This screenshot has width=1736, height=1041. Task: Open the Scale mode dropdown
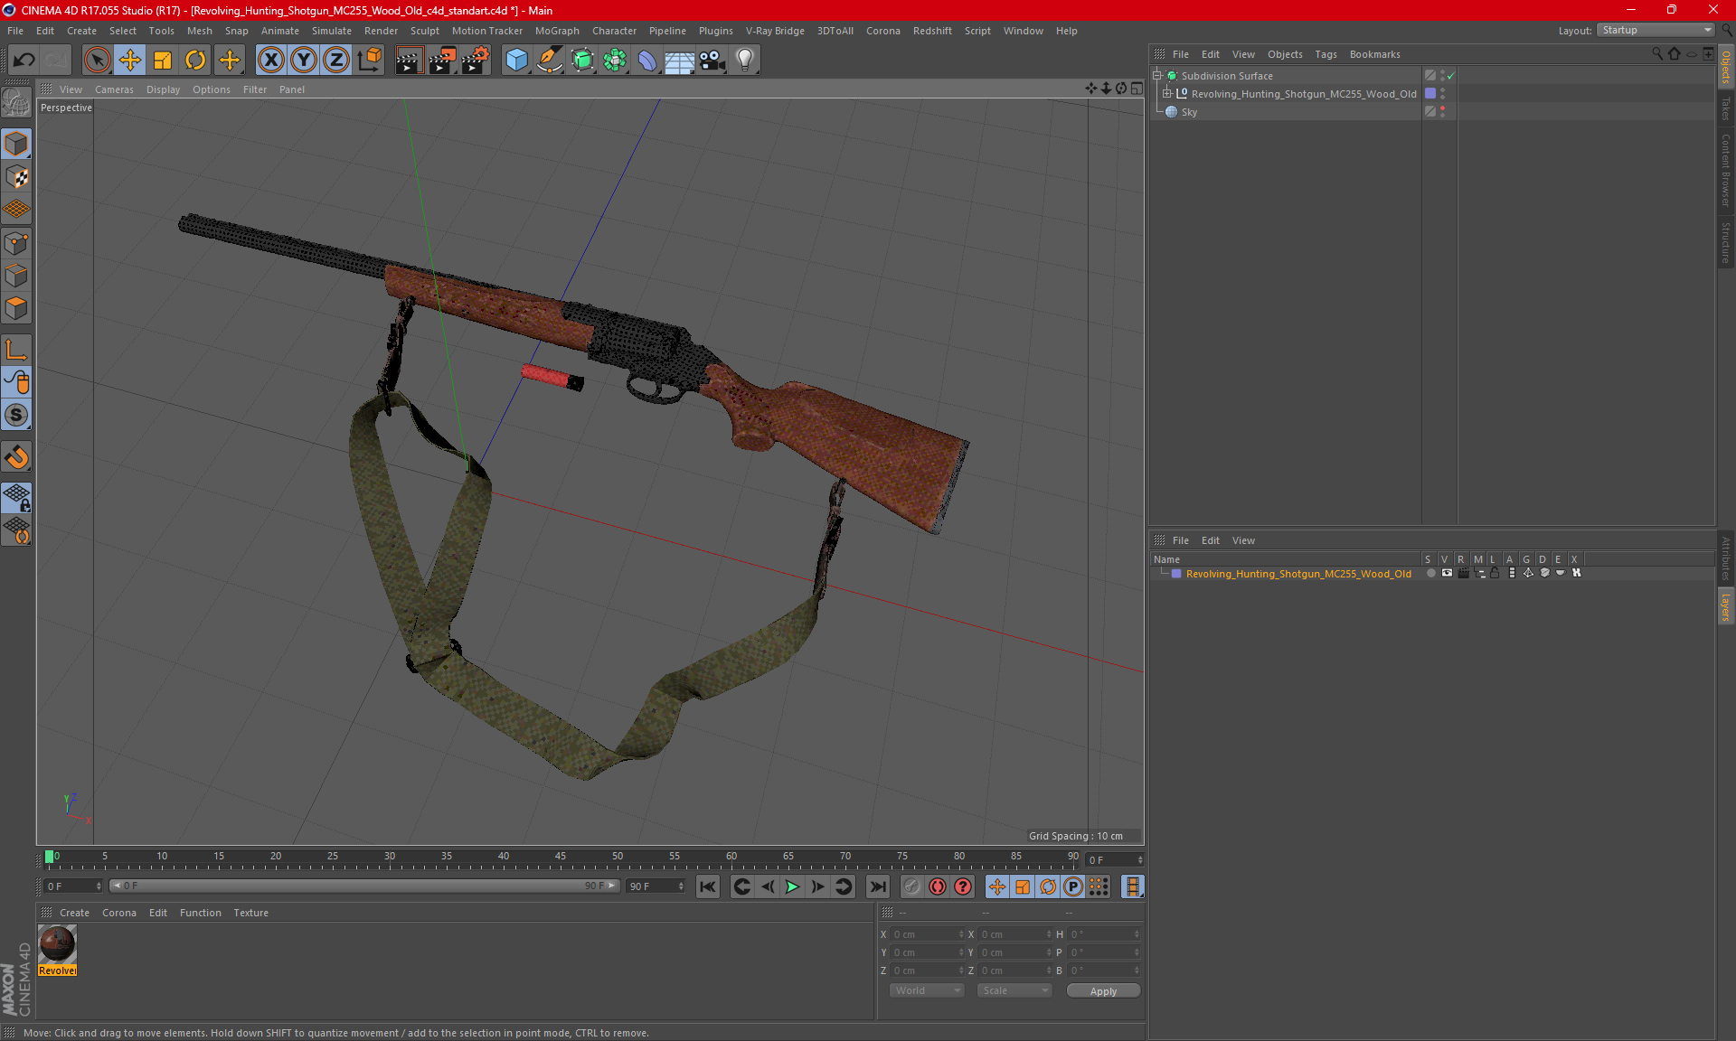pyautogui.click(x=1014, y=990)
